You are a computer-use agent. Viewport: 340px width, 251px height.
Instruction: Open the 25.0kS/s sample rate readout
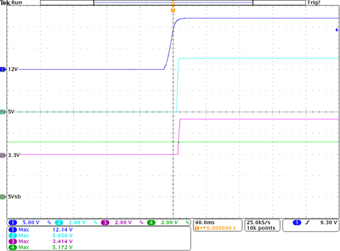pyautogui.click(x=258, y=222)
